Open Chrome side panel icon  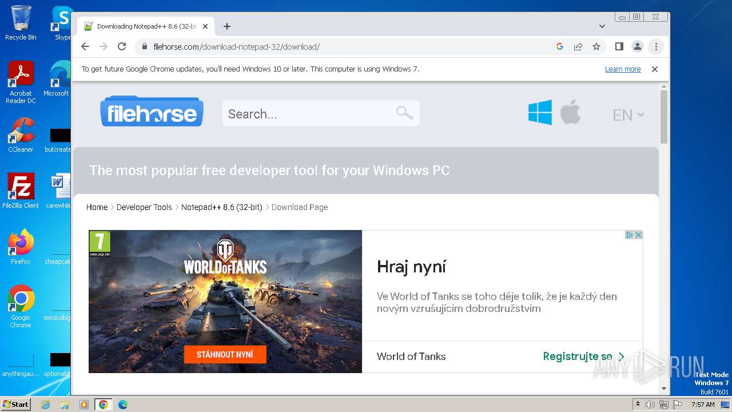click(619, 46)
